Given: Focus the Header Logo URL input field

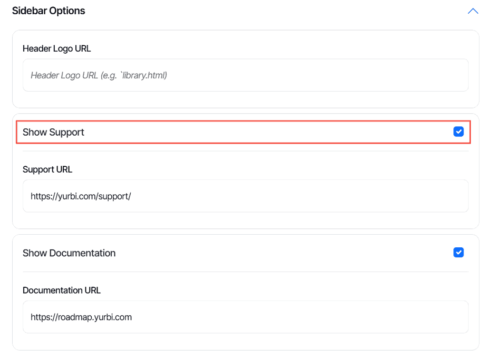Looking at the screenshot, I should point(245,75).
